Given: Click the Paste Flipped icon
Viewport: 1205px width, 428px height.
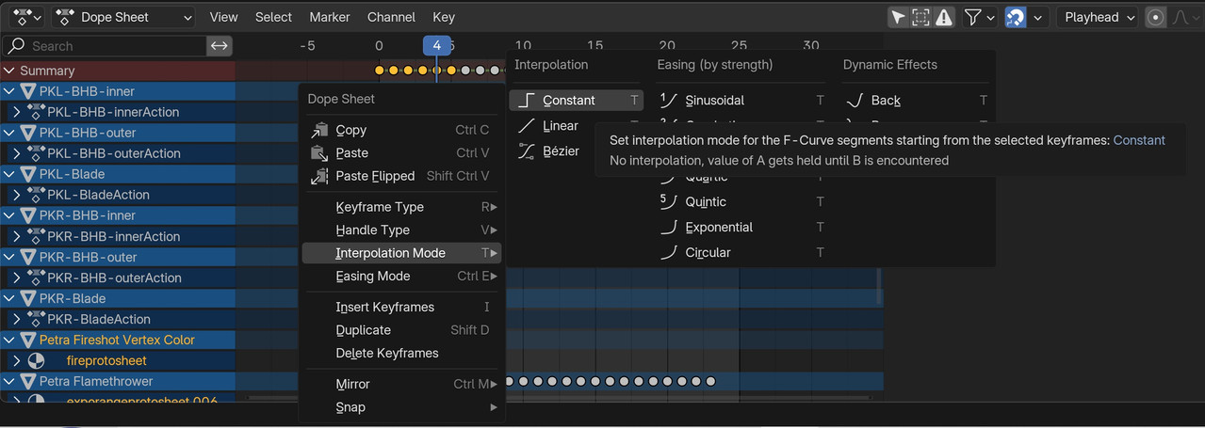Looking at the screenshot, I should 318,176.
